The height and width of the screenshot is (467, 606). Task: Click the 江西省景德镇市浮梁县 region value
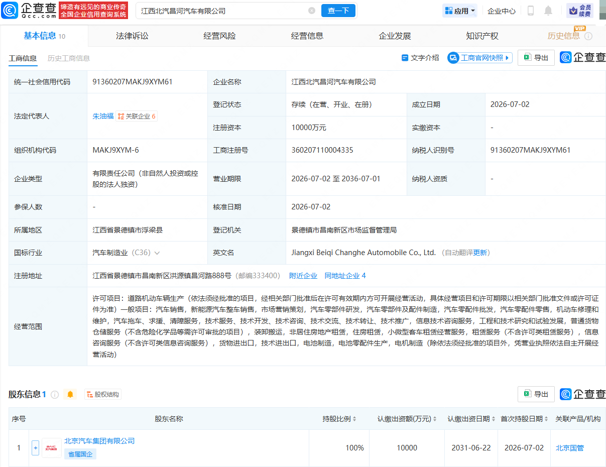pyautogui.click(x=128, y=230)
